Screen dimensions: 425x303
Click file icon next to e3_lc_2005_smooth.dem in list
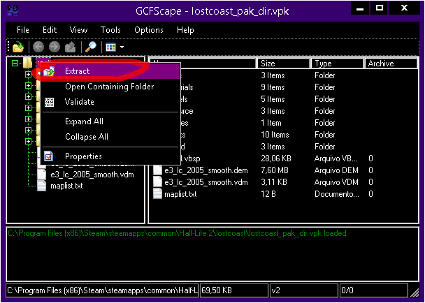tap(158, 170)
